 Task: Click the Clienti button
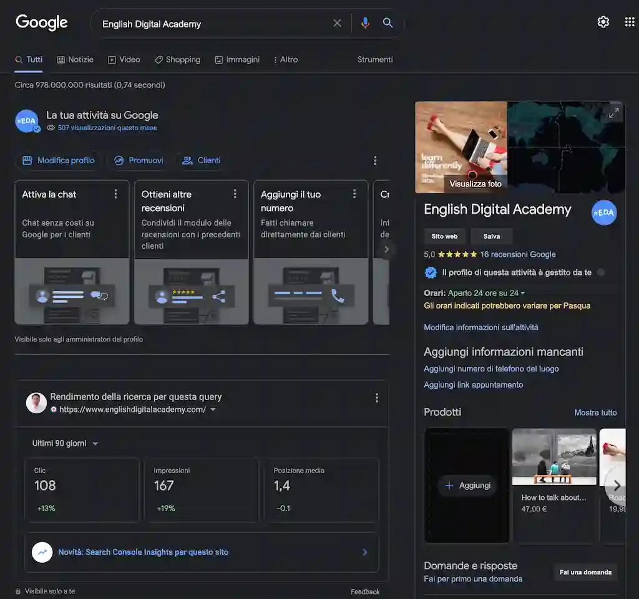click(x=202, y=160)
